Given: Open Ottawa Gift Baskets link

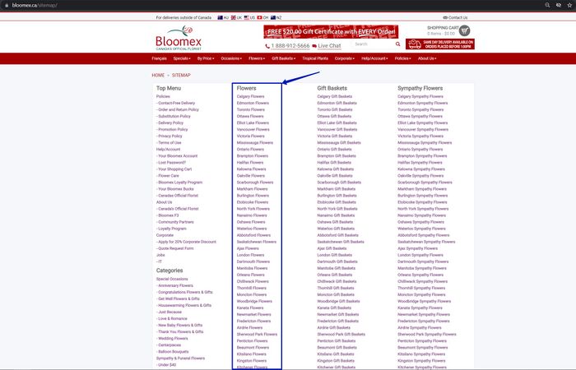Looking at the screenshot, I should [334, 117].
